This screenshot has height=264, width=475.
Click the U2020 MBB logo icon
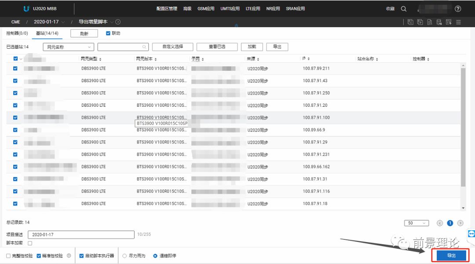point(26,9)
